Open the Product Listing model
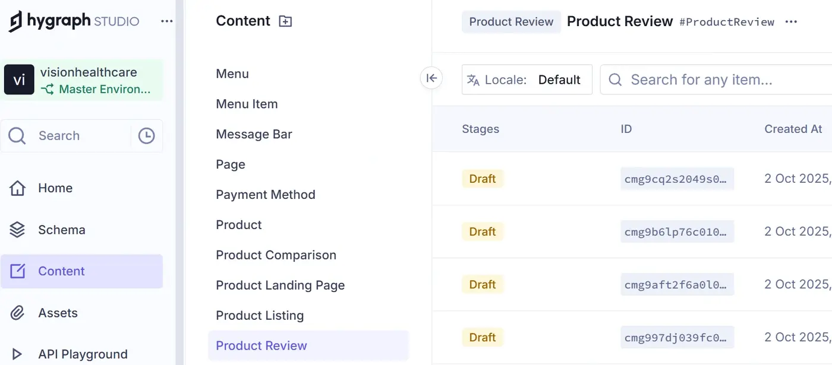The width and height of the screenshot is (832, 365). [x=260, y=316]
